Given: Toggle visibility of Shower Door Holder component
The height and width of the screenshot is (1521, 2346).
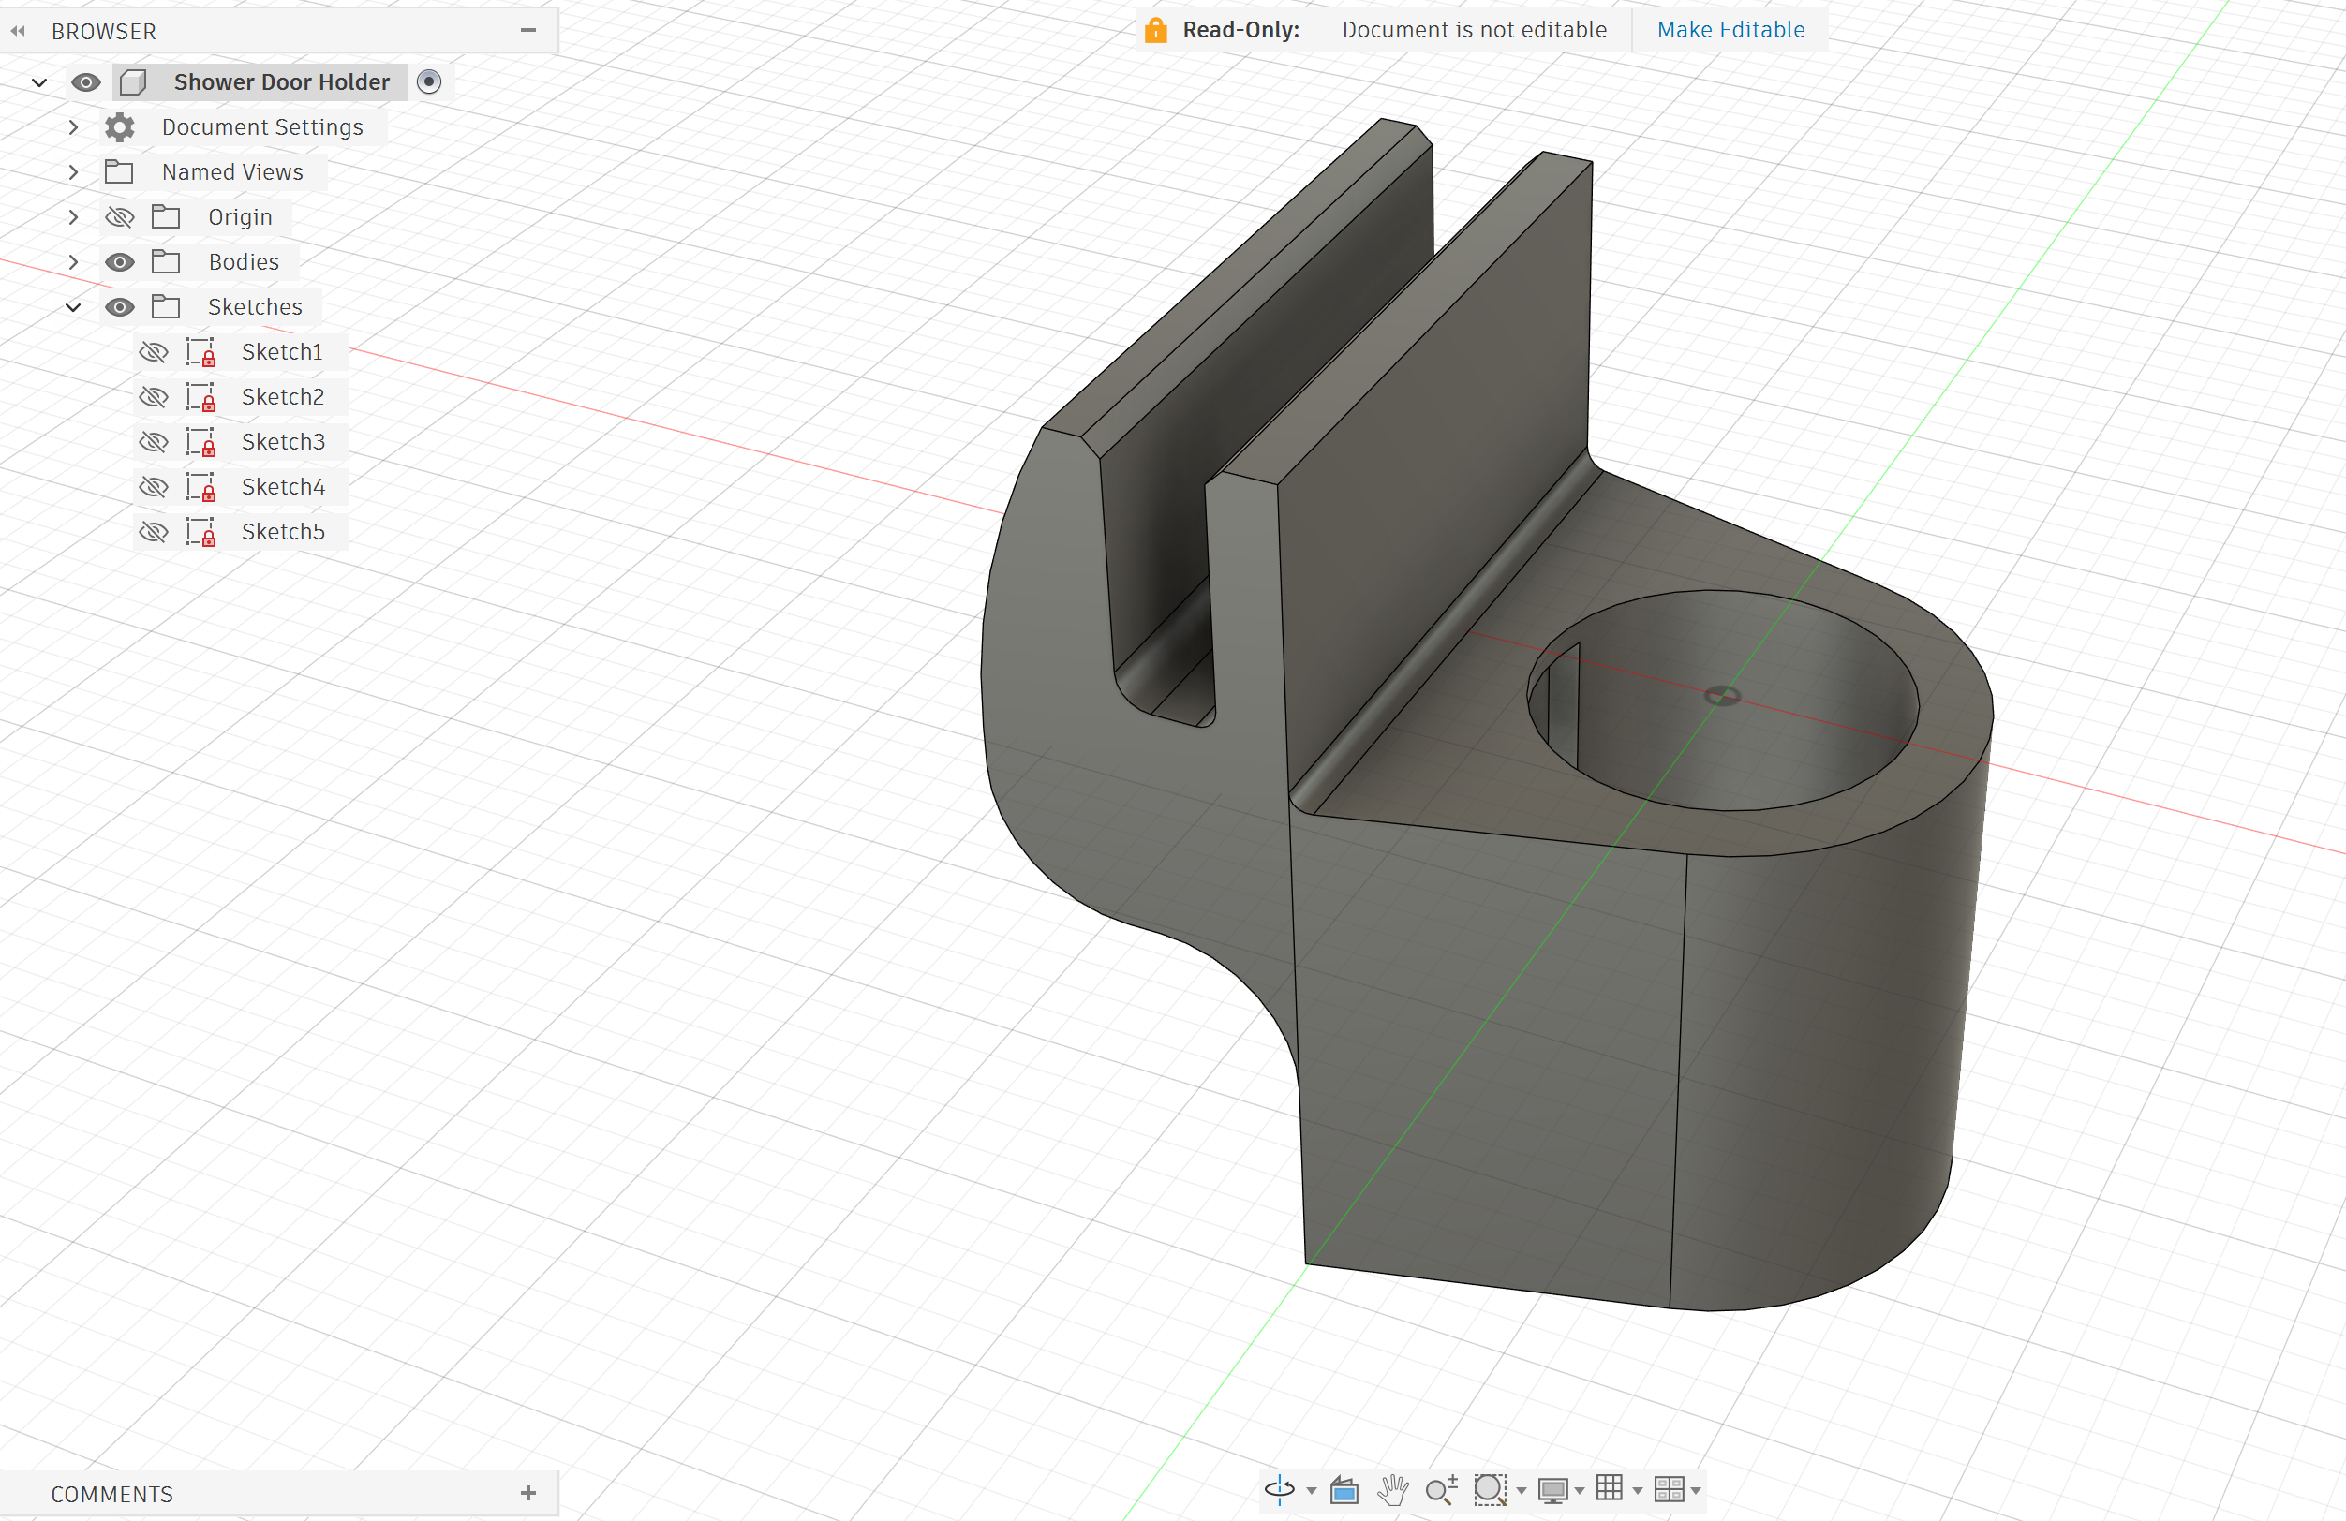Looking at the screenshot, I should [x=86, y=81].
